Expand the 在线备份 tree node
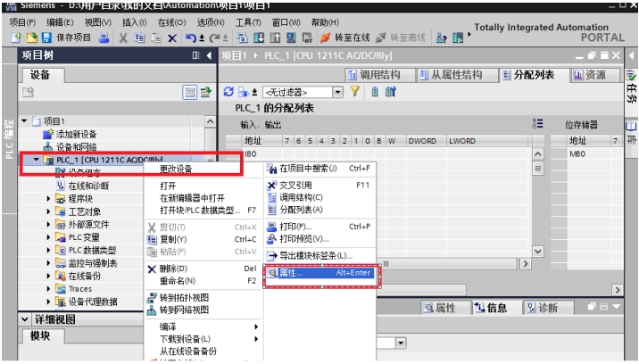This screenshot has height=364, width=639. [48, 276]
